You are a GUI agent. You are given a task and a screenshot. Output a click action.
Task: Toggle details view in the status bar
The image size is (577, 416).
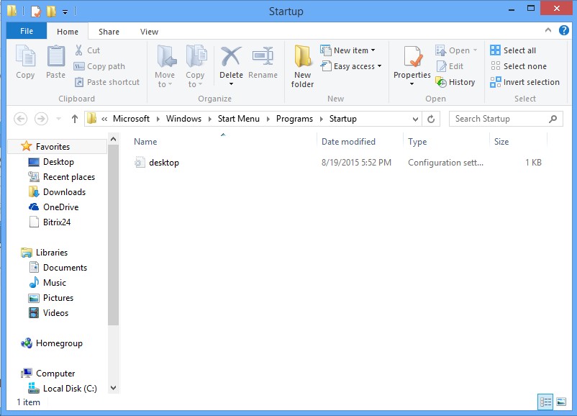(545, 402)
